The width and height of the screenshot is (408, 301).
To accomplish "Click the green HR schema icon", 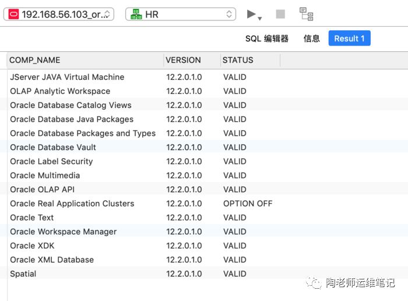I will click(x=136, y=15).
